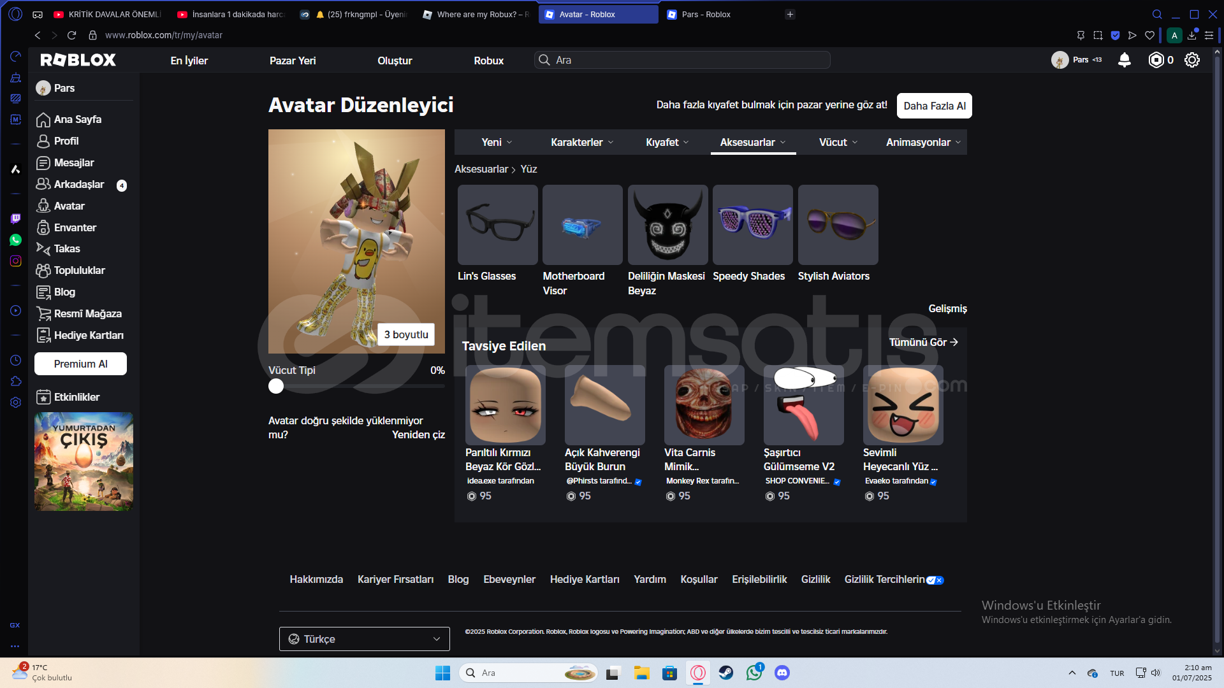Open Resmî Mağaza in the sidebar
Image resolution: width=1224 pixels, height=688 pixels.
point(87,313)
